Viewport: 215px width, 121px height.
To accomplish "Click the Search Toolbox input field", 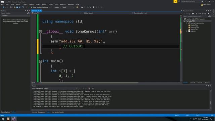I will coord(14,13).
